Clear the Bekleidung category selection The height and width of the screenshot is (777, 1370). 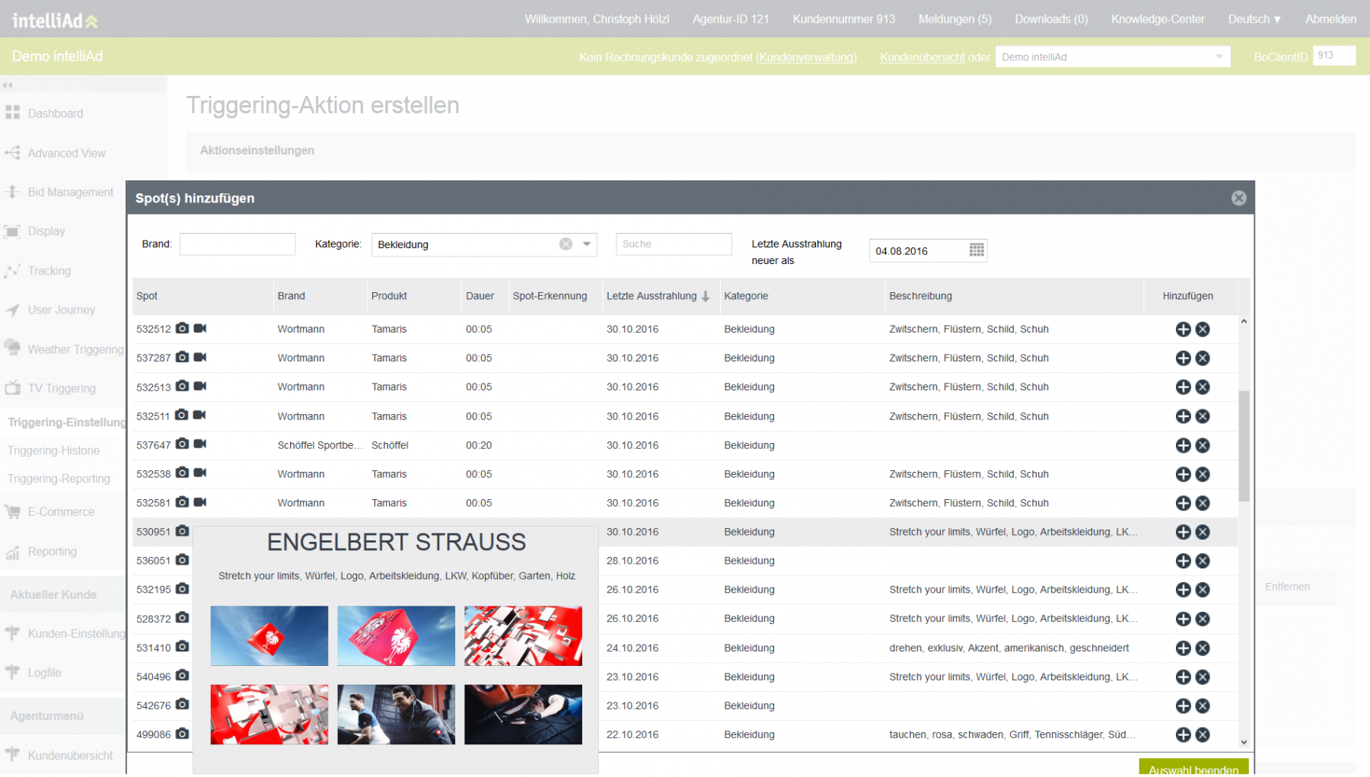(x=566, y=244)
